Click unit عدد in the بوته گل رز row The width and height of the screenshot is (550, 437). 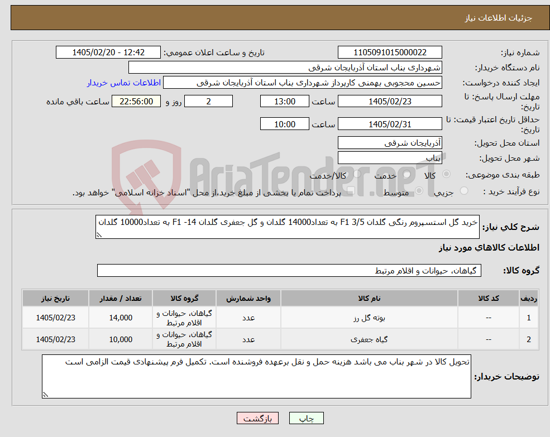click(248, 318)
